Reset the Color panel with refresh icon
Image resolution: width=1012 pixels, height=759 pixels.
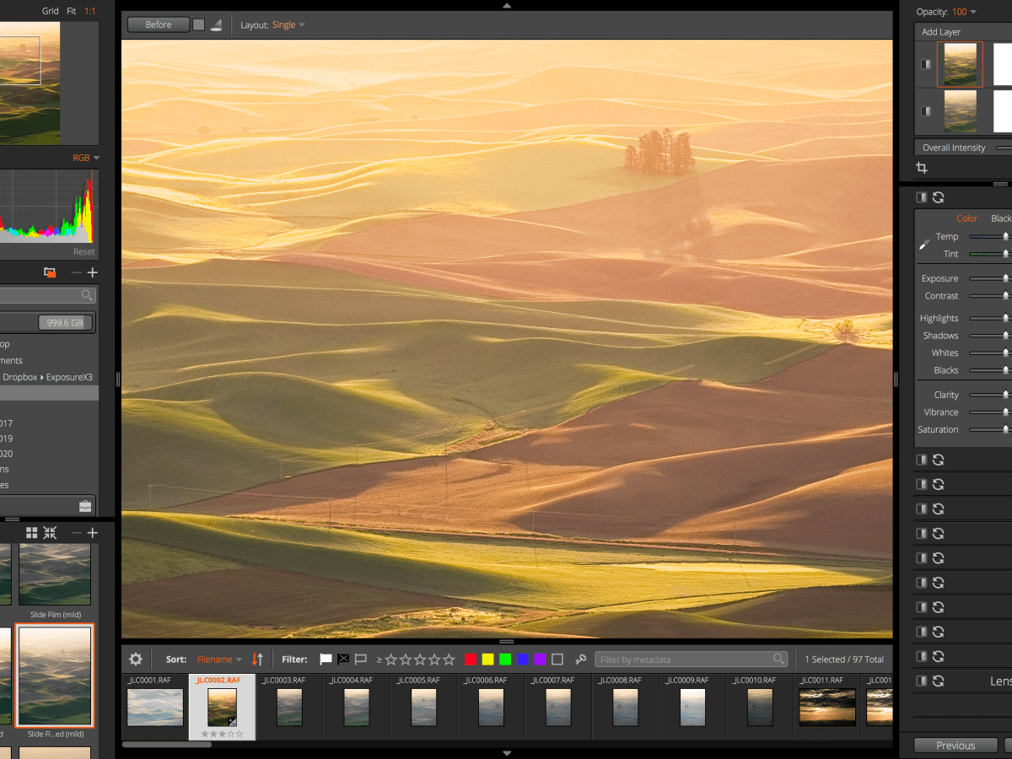point(938,197)
